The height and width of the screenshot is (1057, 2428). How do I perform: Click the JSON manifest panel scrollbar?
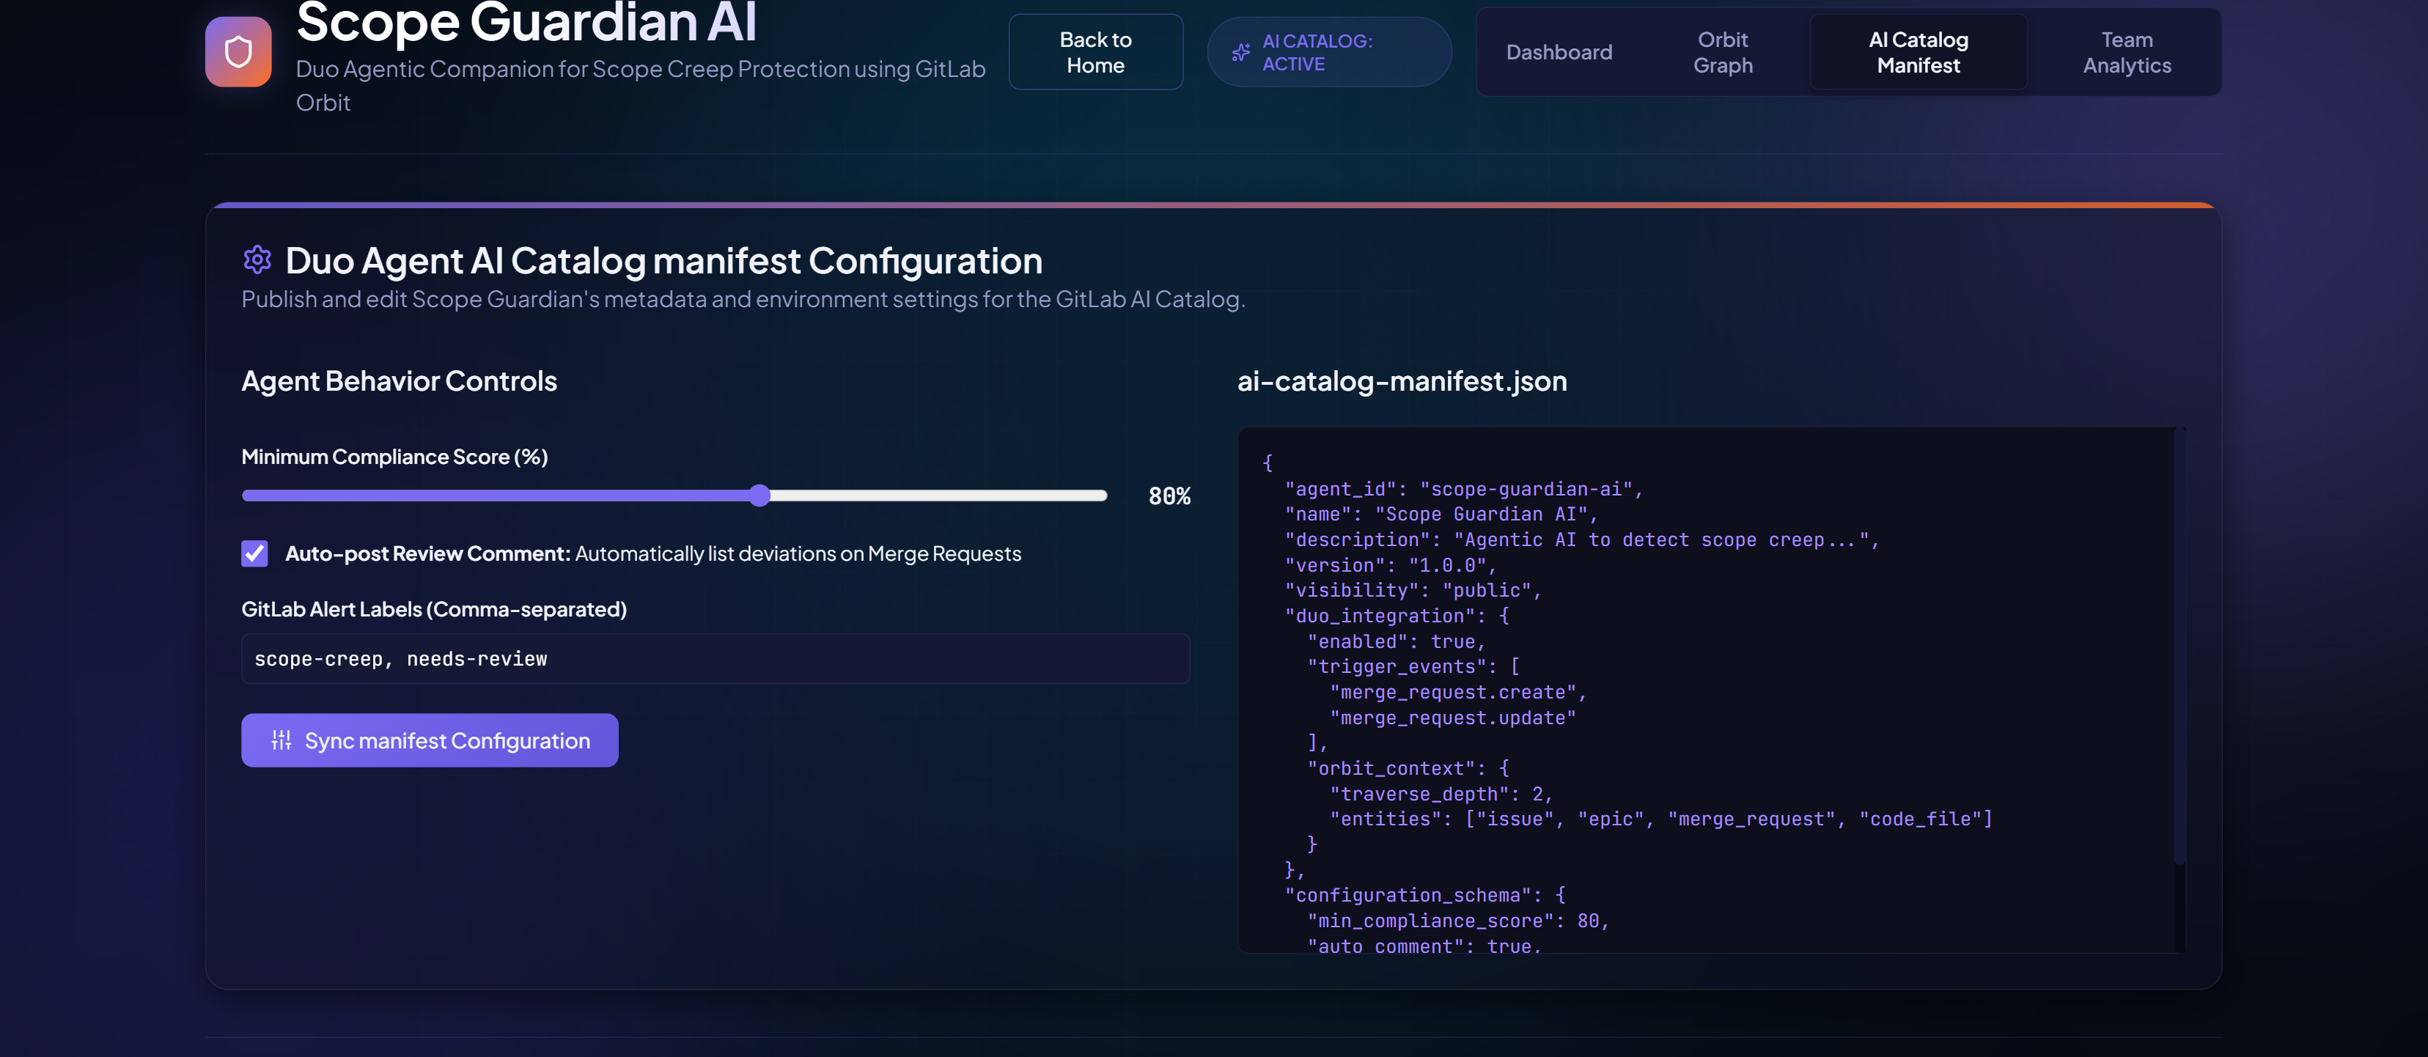[x=2178, y=647]
